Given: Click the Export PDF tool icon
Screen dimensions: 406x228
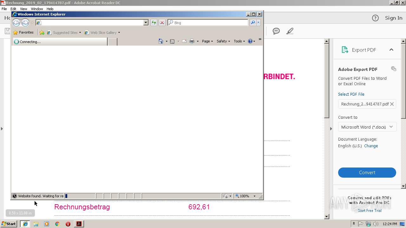Looking at the screenshot, I should 345,50.
